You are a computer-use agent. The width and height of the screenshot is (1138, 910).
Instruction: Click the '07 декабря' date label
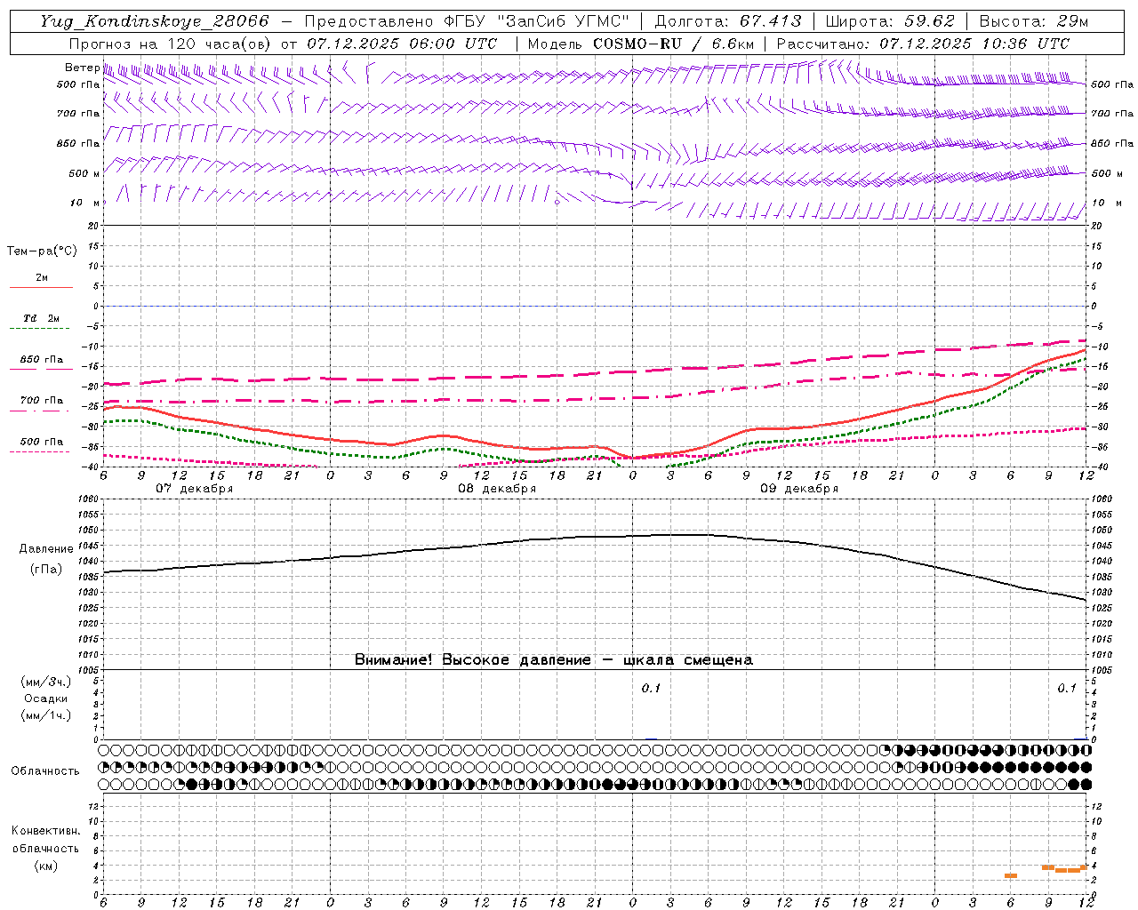point(195,489)
